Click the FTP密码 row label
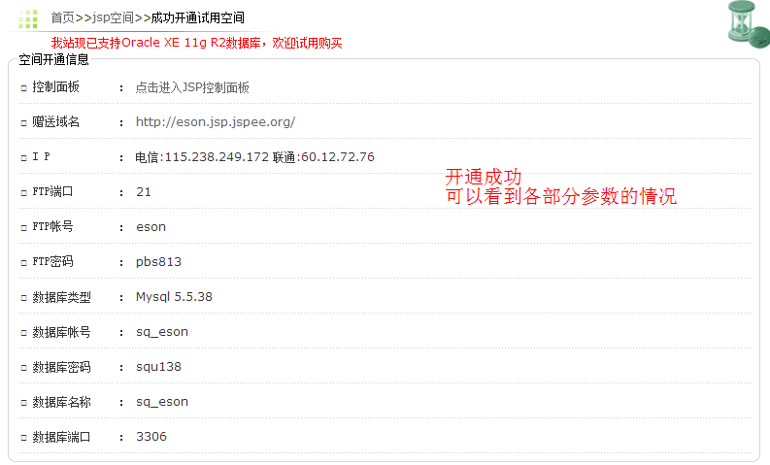Image resolution: width=770 pixels, height=465 pixels. pos(52,261)
